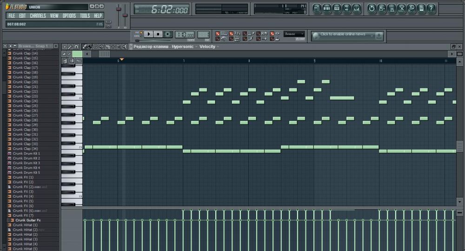The width and height of the screenshot is (465, 251).
Task: Open piano roll options dropdown arrow
Action: (x=65, y=47)
